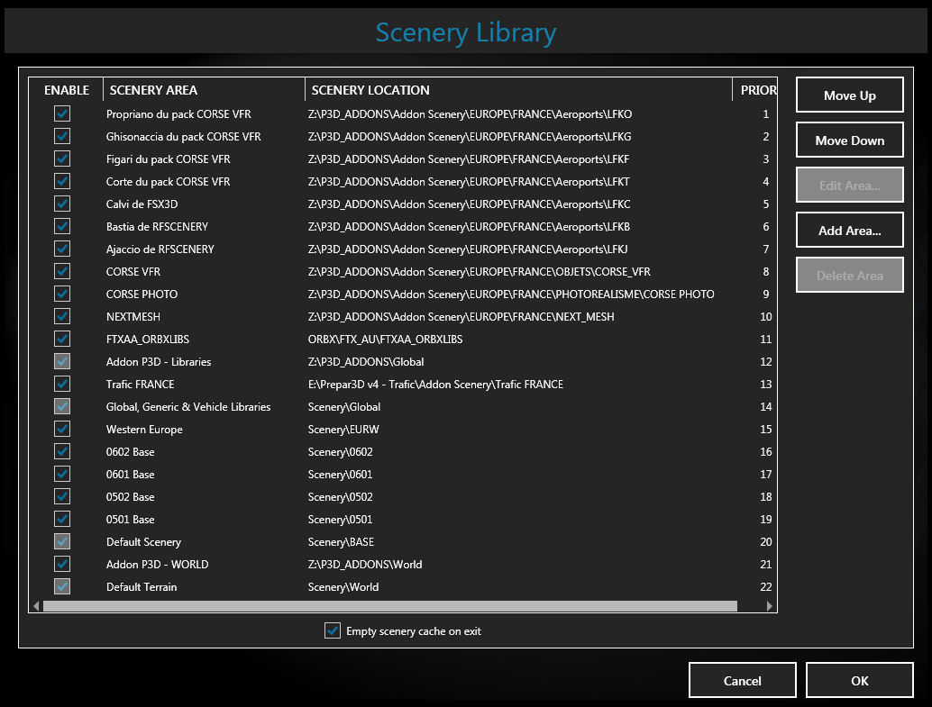Disable the NEXTMESH scenery checkbox
Viewport: 932px width, 707px height.
(62, 316)
